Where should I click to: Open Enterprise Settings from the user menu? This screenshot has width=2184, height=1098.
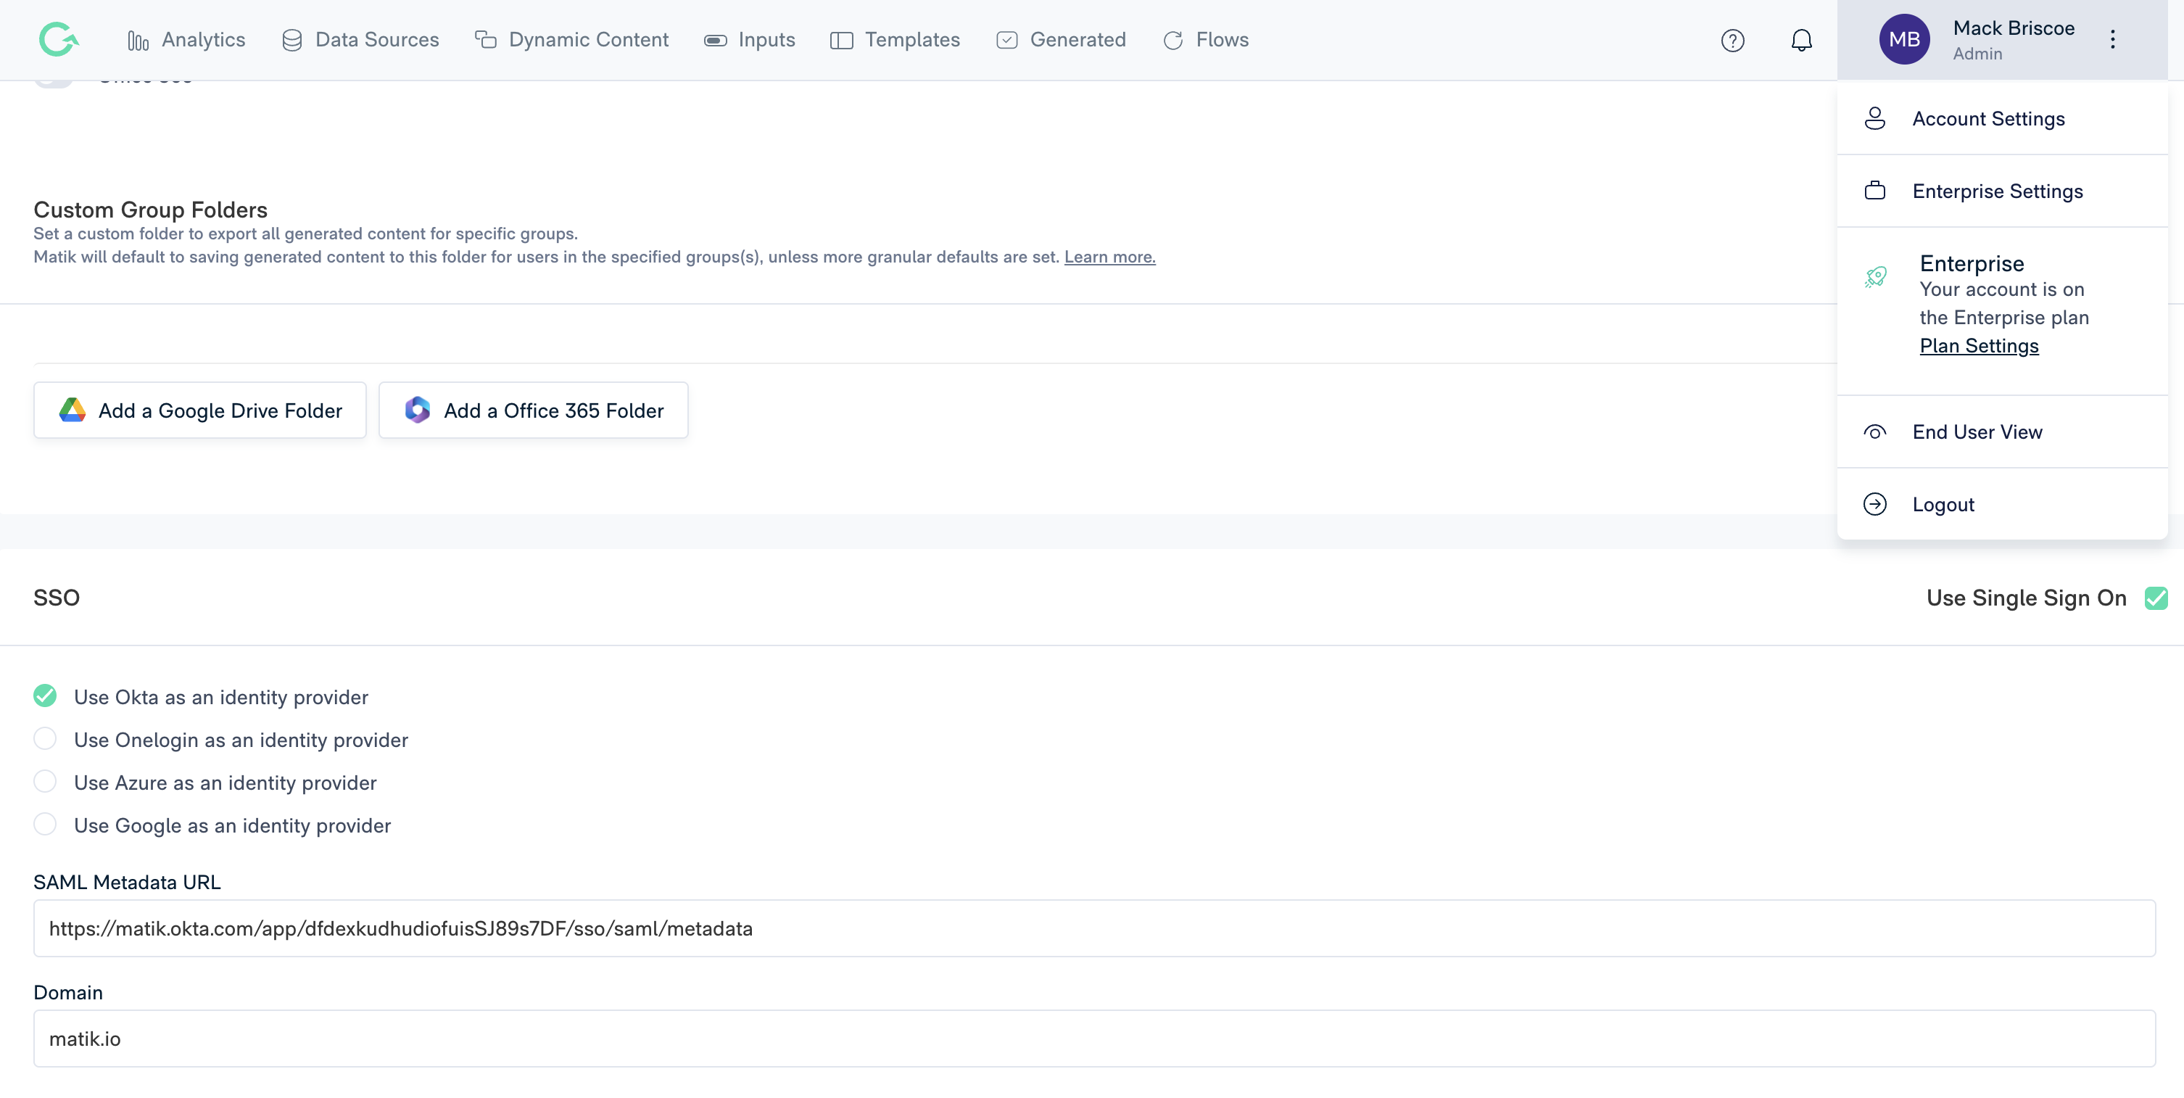[x=1997, y=191]
